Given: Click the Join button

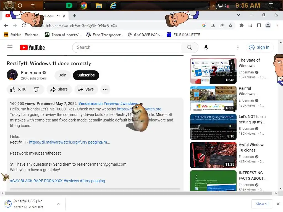Looking at the screenshot, I should 62,75.
